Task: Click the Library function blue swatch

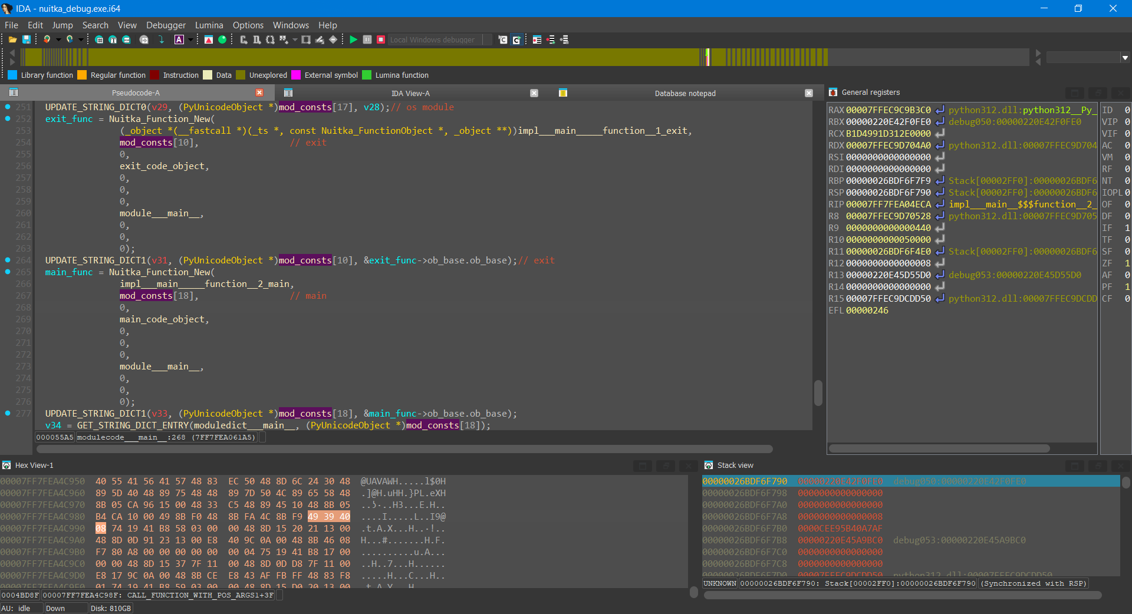Action: coord(12,75)
